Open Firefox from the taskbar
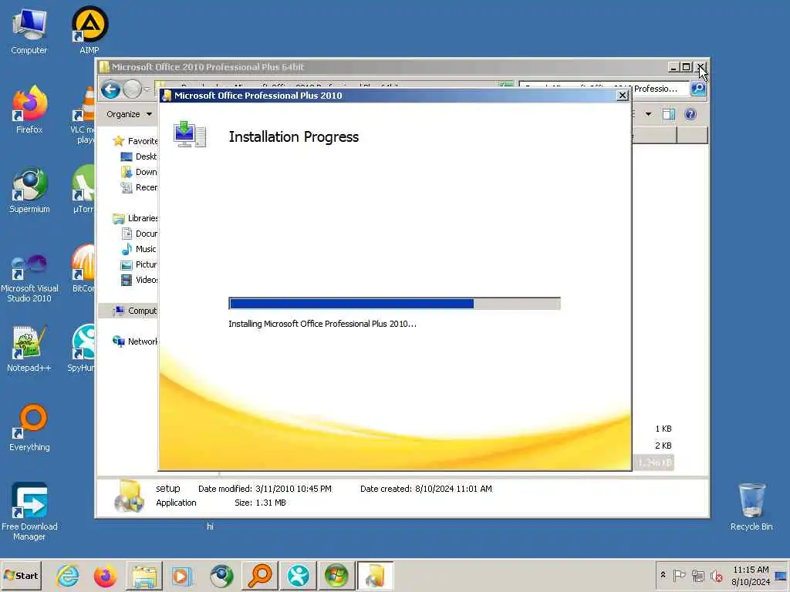 (105, 576)
